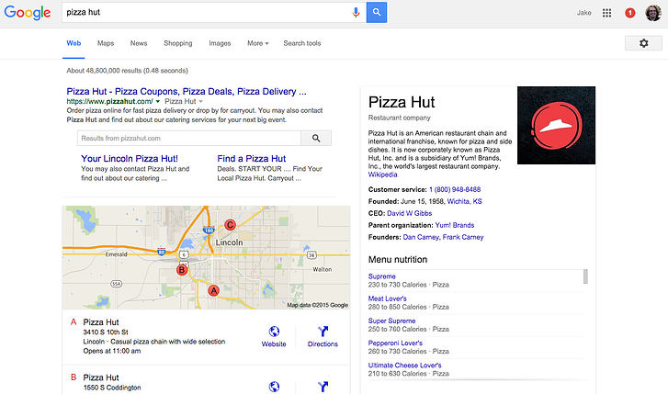Image resolution: width=668 pixels, height=394 pixels.
Task: Switch to the Maps tab
Action: tap(106, 43)
